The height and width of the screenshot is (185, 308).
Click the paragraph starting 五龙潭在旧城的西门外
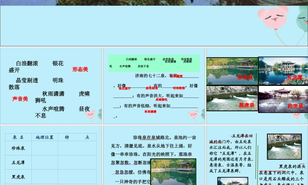[x=231, y=153]
